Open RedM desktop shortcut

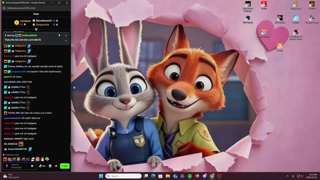pyautogui.click(x=264, y=5)
